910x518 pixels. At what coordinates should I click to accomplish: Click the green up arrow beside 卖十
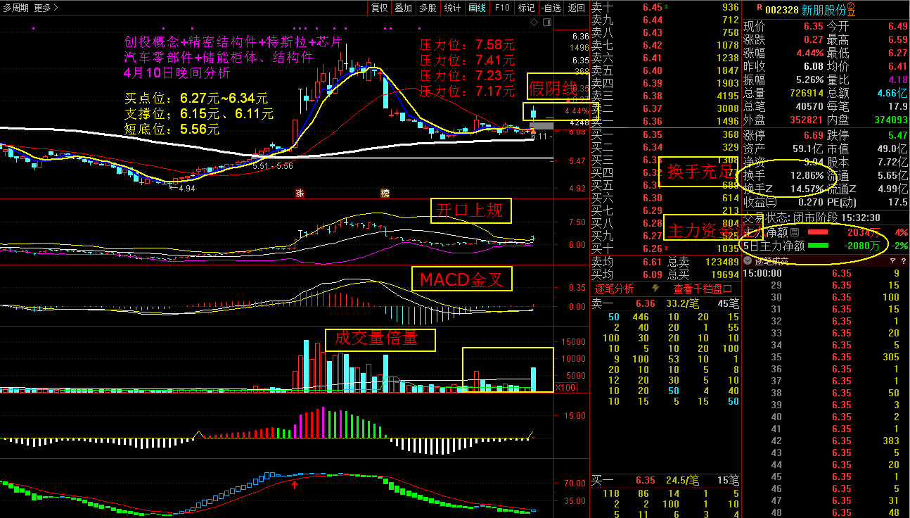click(x=666, y=7)
